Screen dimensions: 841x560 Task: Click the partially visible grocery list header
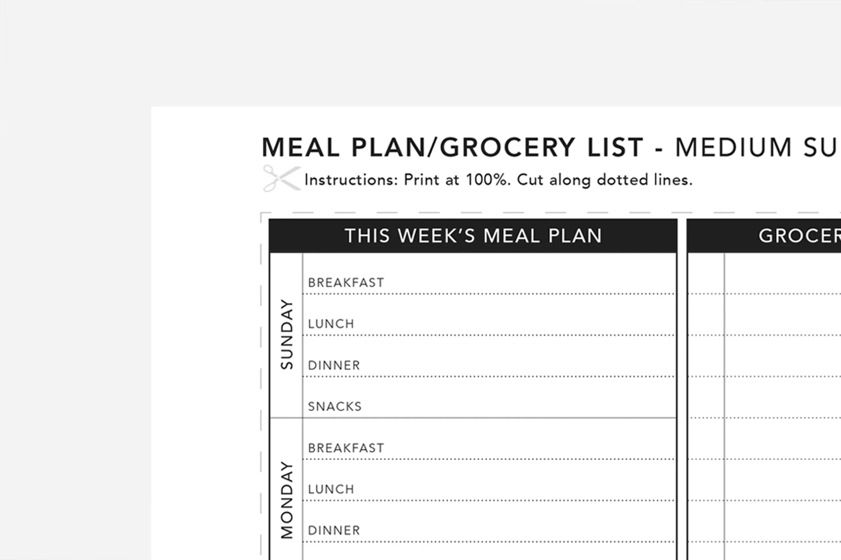pyautogui.click(x=799, y=236)
